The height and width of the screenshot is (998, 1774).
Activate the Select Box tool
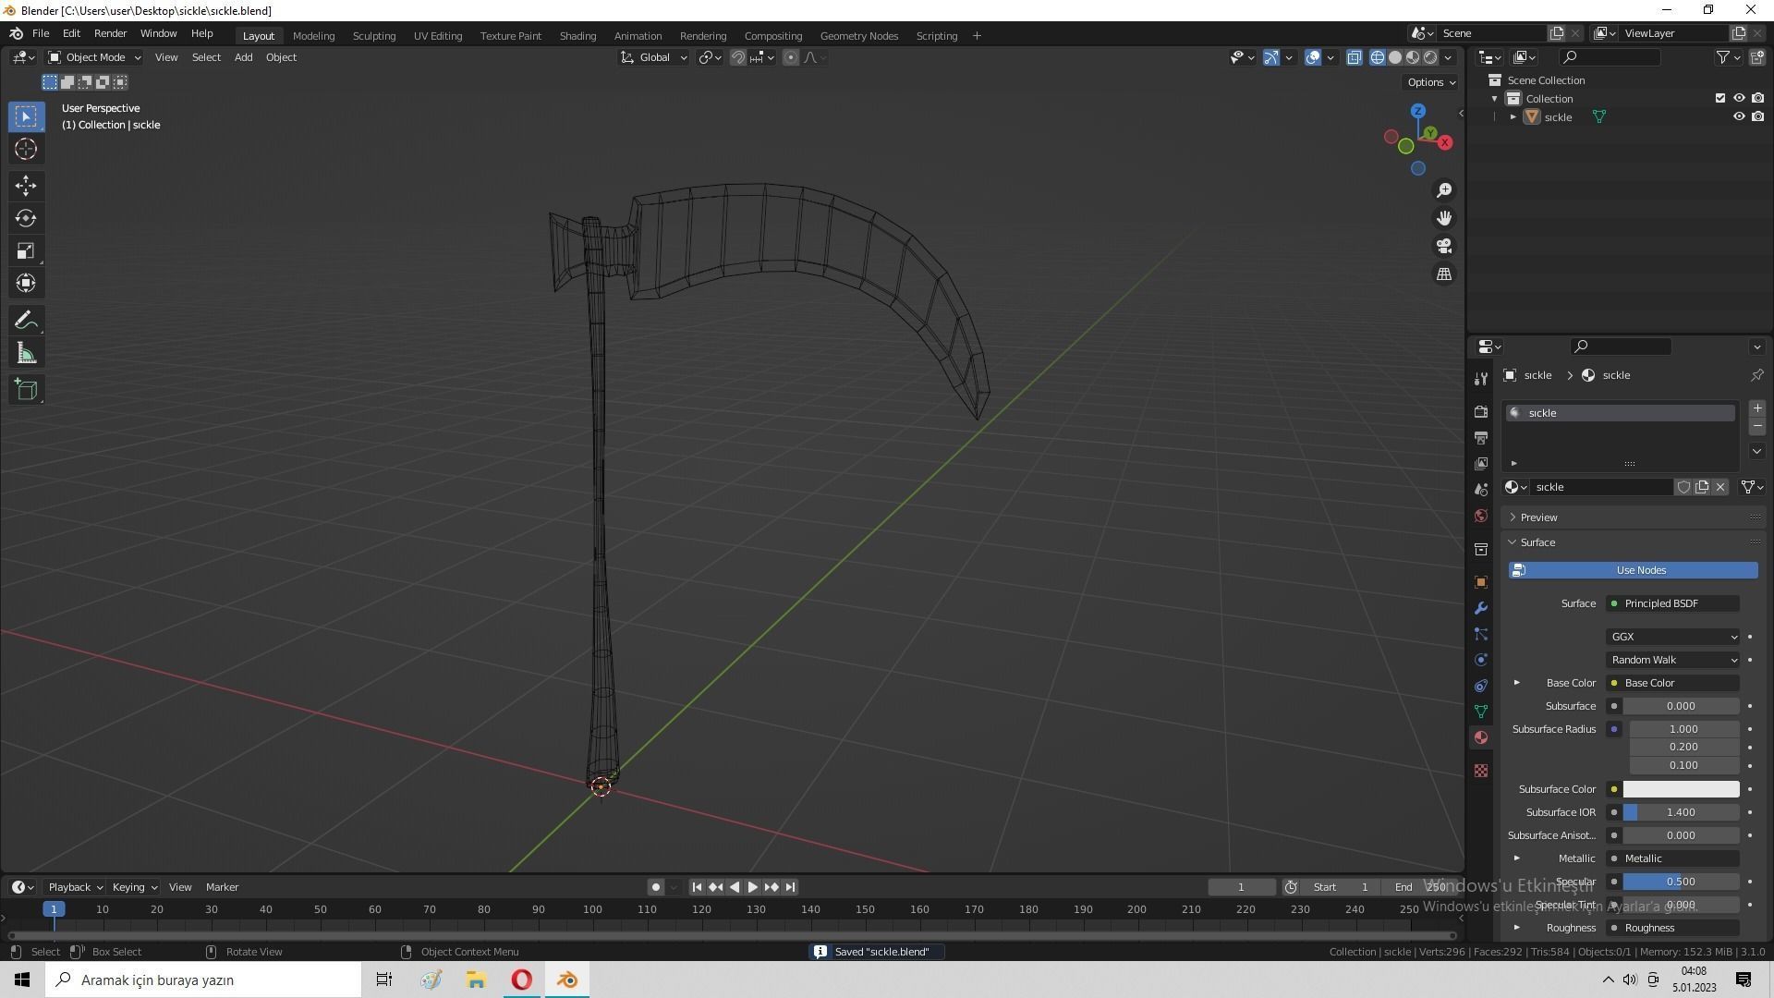pyautogui.click(x=26, y=116)
